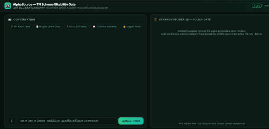Click the AlphaSource — TN Scheme Eligibility Gate title
Image resolution: width=269 pixels, height=129 pixels.
(x=44, y=4)
